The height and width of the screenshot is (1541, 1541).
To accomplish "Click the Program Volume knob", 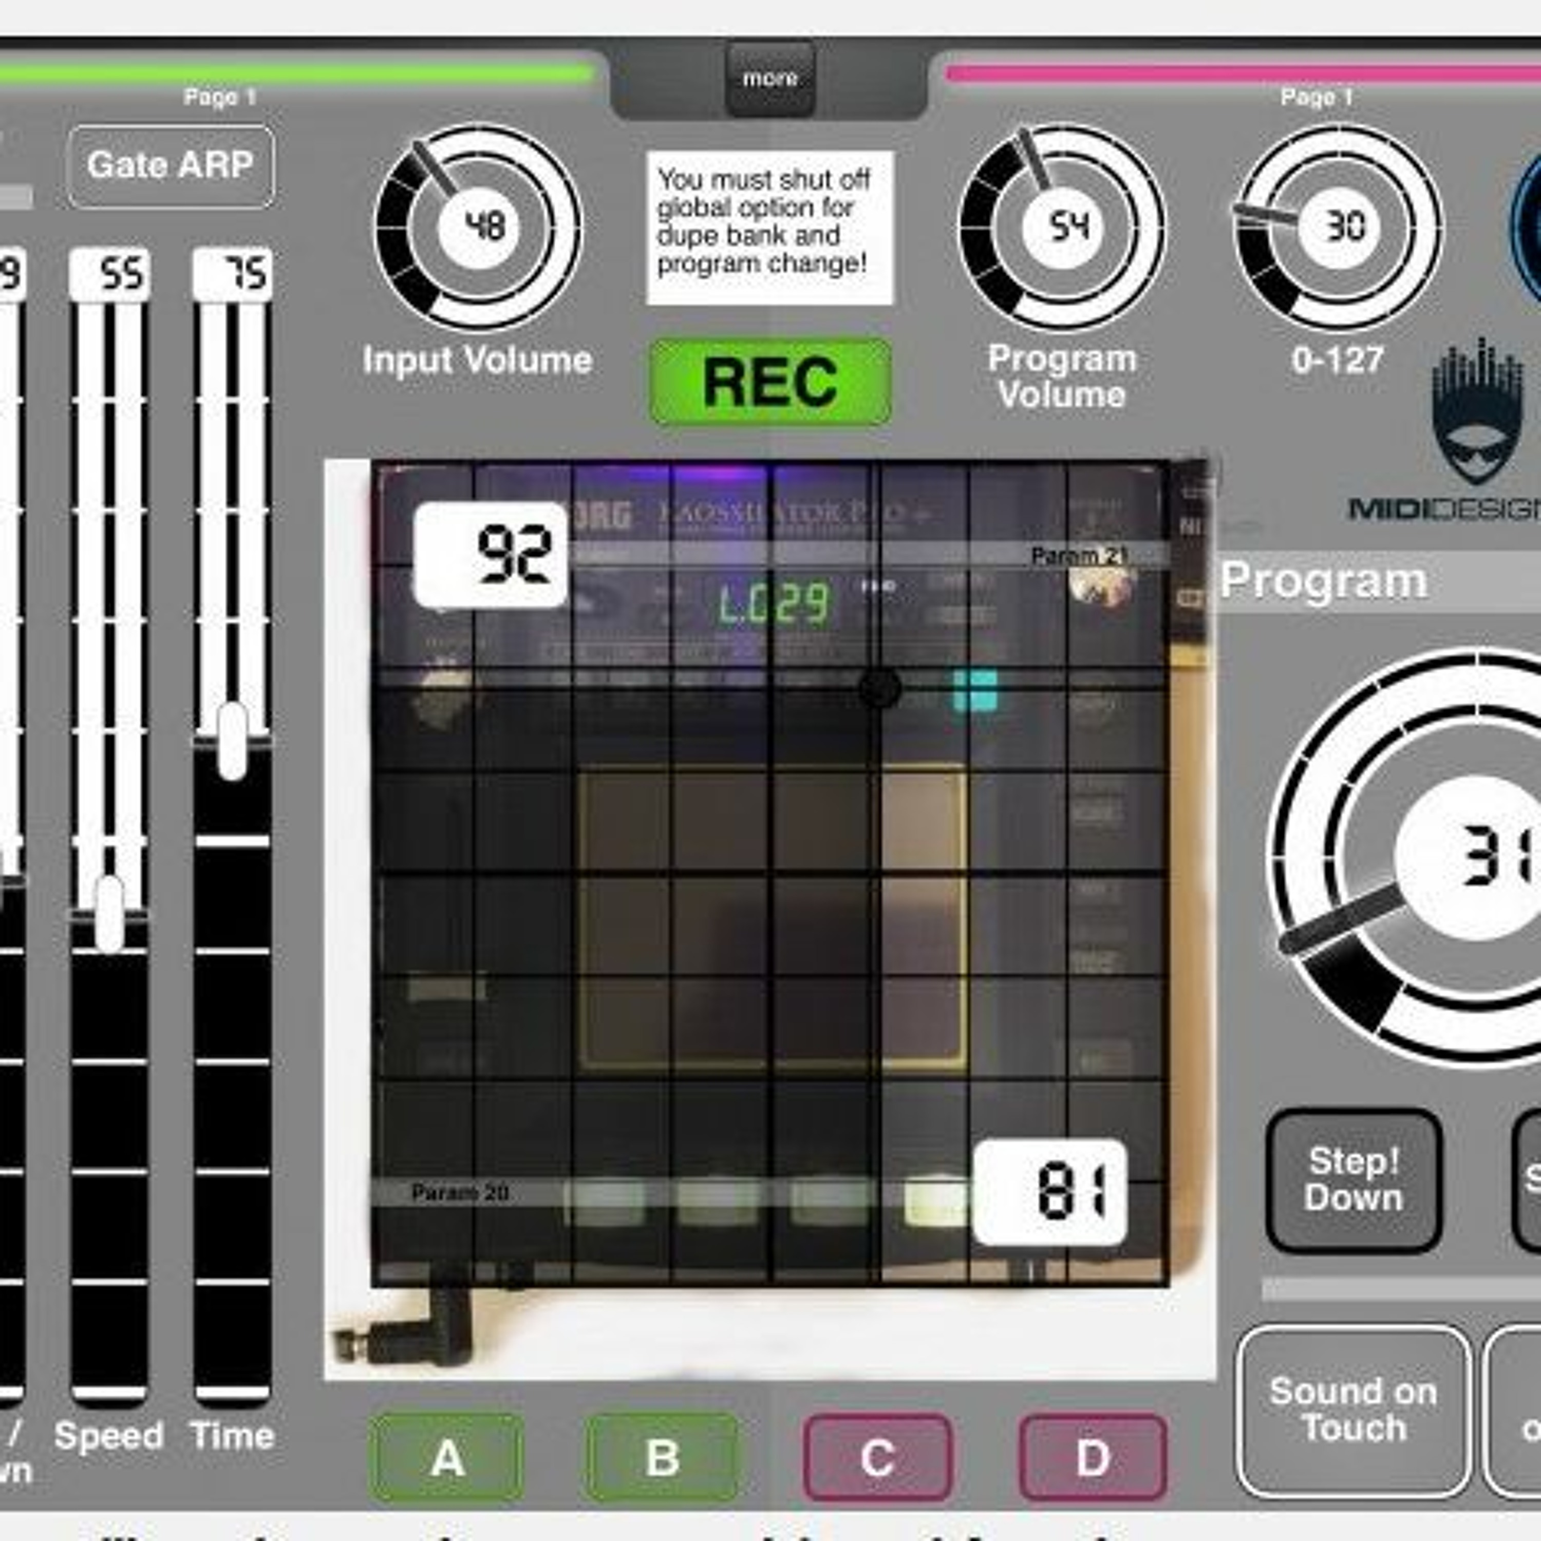I will pos(1061,228).
